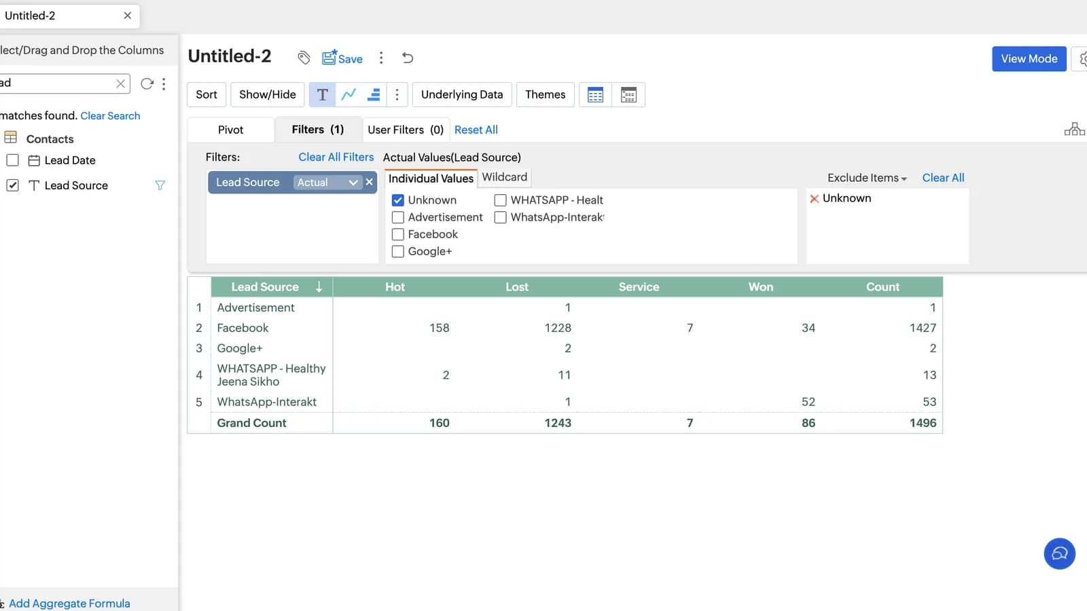Switch to the Pivot tab
Viewport: 1087px width, 611px height.
230,130
